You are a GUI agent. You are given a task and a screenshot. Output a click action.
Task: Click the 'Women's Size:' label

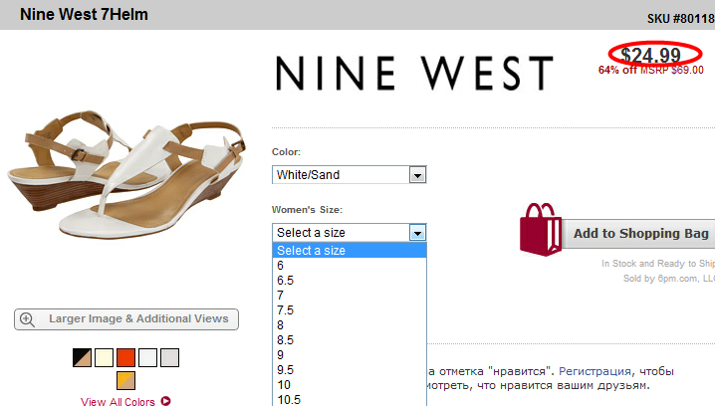point(307,210)
